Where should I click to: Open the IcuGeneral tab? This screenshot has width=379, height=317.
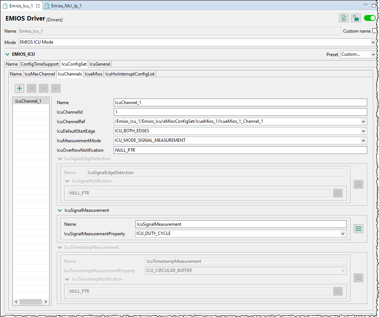click(x=99, y=64)
